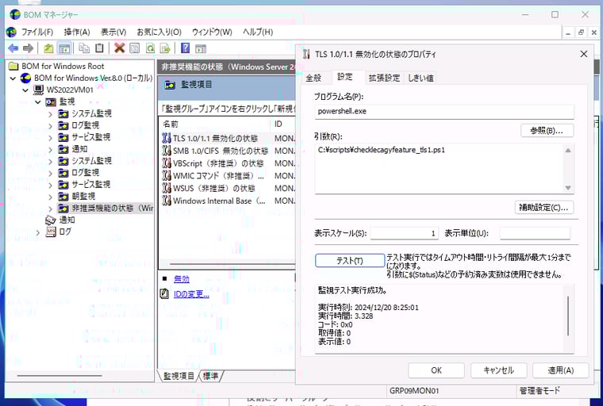Click the 適用(A) button
The image size is (603, 406).
(x=561, y=370)
